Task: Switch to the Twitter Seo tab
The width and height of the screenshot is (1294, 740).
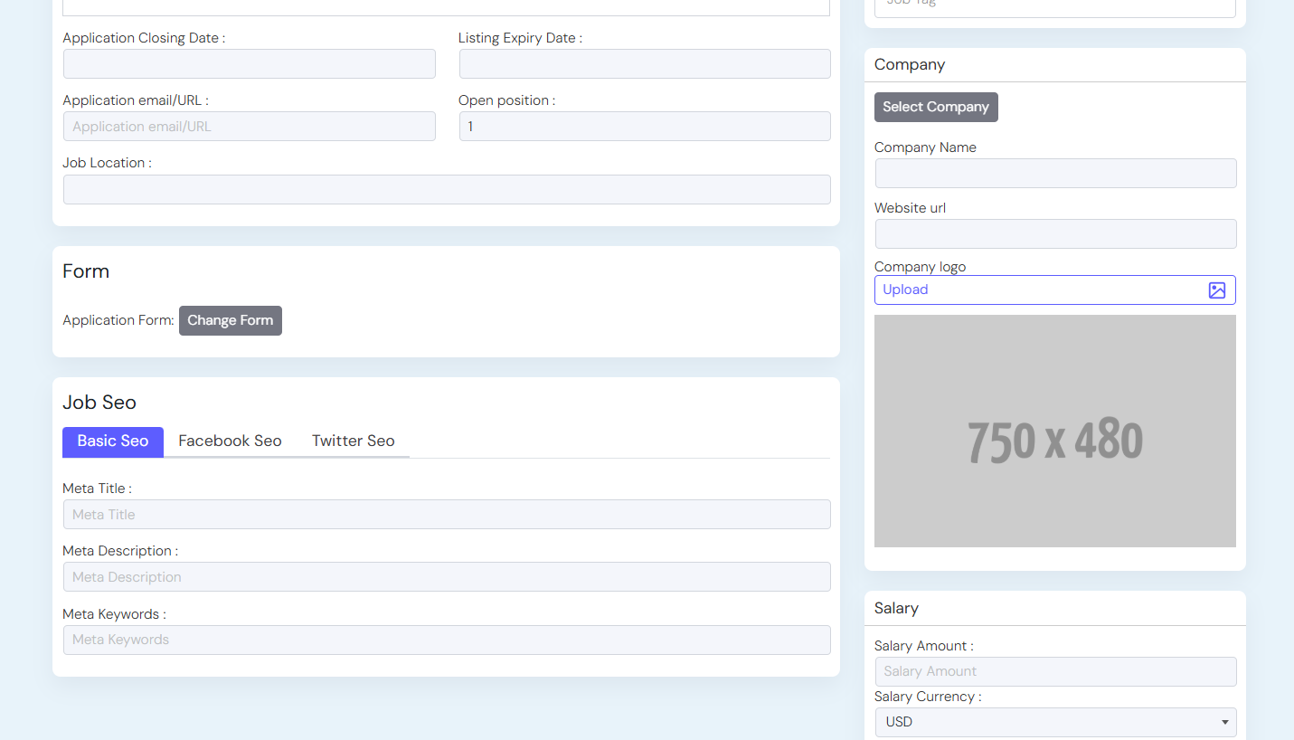Action: pyautogui.click(x=353, y=441)
